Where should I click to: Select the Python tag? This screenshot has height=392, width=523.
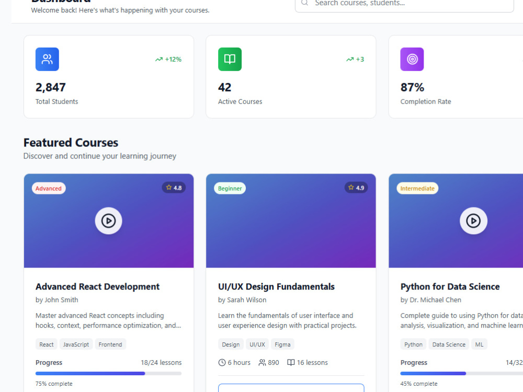coord(413,344)
